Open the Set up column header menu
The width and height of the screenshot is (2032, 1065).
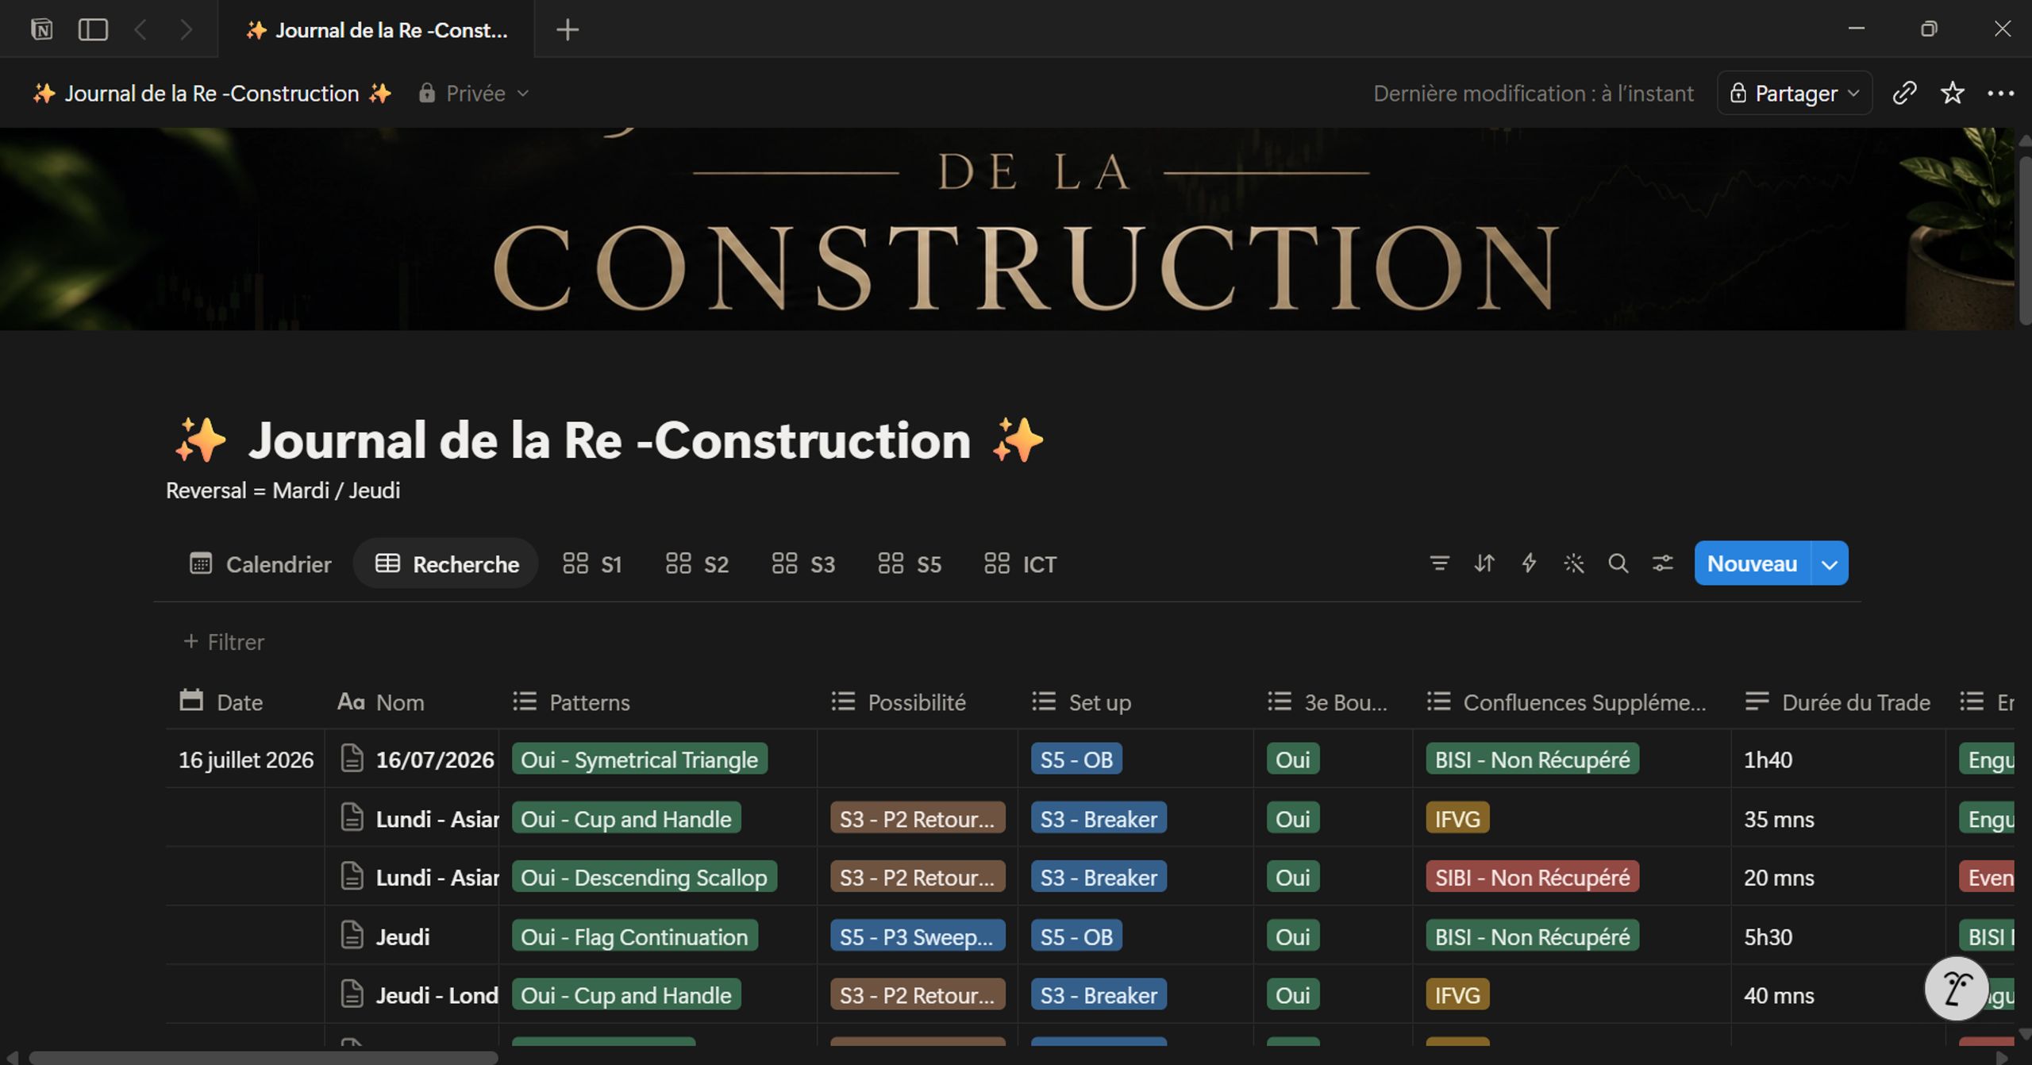[x=1135, y=702]
